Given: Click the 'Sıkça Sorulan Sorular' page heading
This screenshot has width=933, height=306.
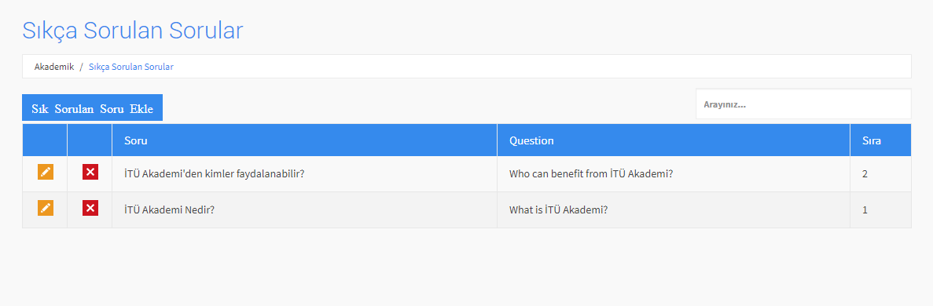Looking at the screenshot, I should pyautogui.click(x=133, y=31).
